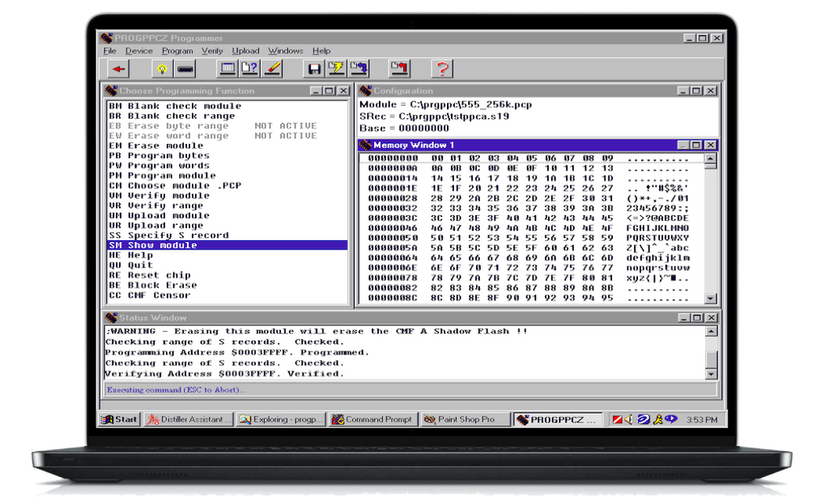Click the upload blue arrow toolbar icon
The width and height of the screenshot is (829, 504).
point(359,69)
